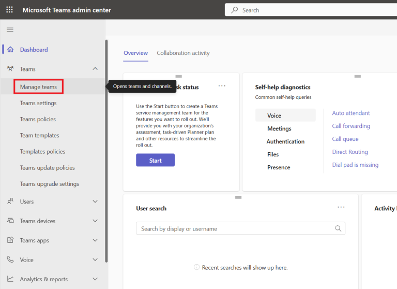The height and width of the screenshot is (289, 397).
Task: Select the Authentication diagnostics category
Action: [285, 141]
